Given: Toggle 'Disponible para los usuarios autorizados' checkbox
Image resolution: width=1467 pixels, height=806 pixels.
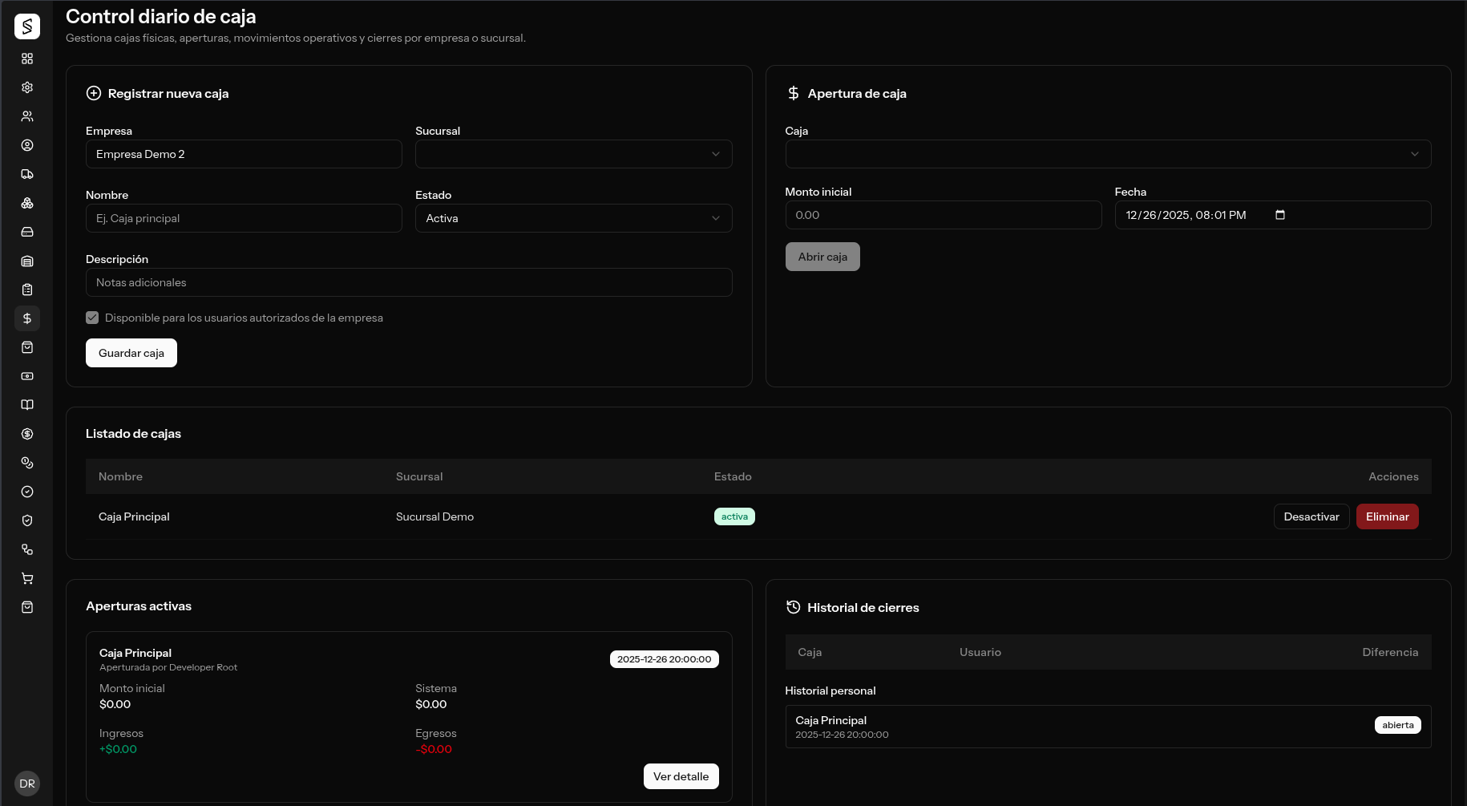Looking at the screenshot, I should point(92,318).
